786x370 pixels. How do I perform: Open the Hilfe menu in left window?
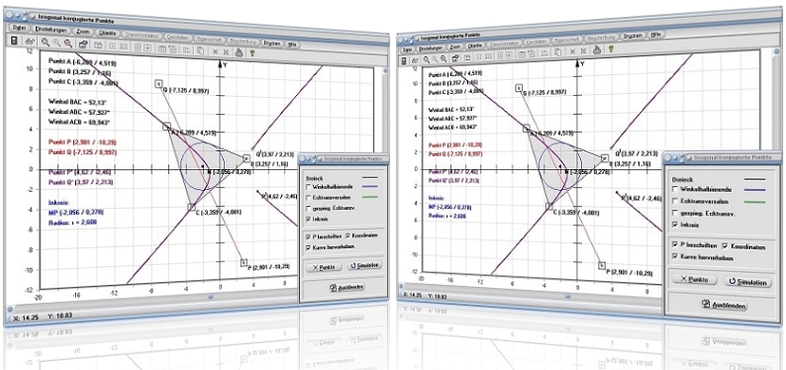tap(292, 45)
